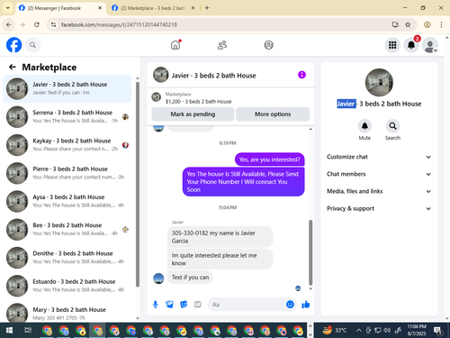The width and height of the screenshot is (450, 338).
Task: Open the Facebook logo home link
Action: [14, 45]
